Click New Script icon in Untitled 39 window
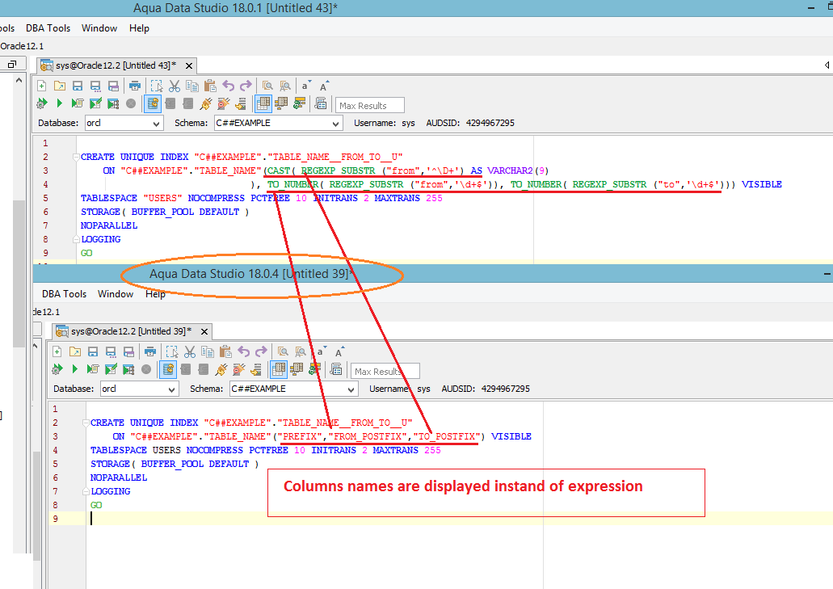 pos(57,351)
